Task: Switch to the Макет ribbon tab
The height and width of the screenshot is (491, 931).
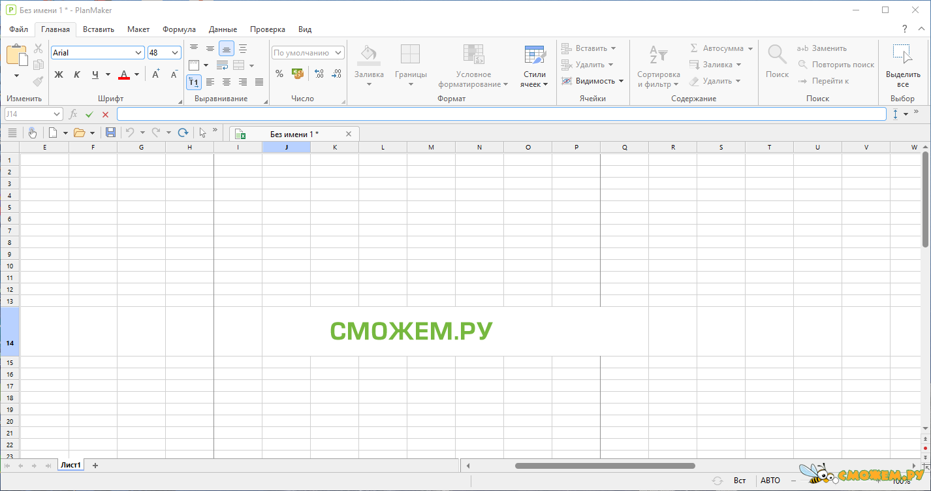Action: pos(138,29)
